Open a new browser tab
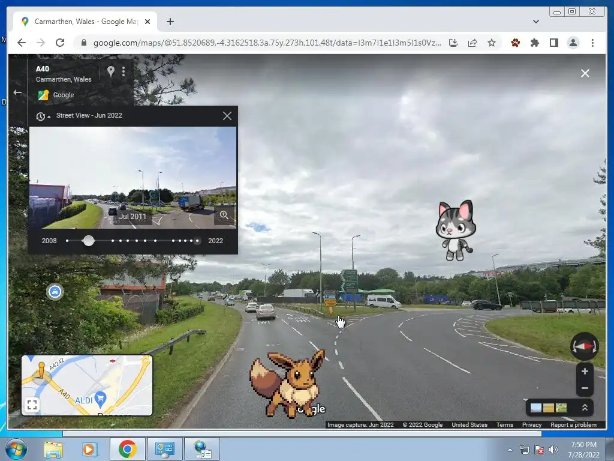Image resolution: width=614 pixels, height=461 pixels. coord(170,22)
